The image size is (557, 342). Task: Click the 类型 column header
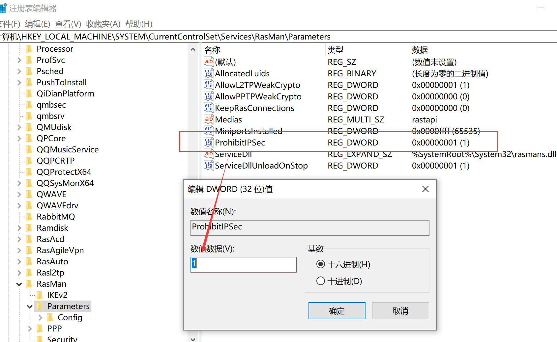[368, 50]
